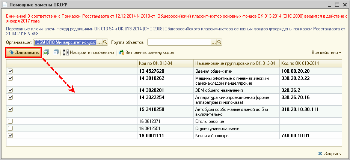Open the Организация selection list
Image resolution: width=350 pixels, height=160 pixels.
coord(100,42)
